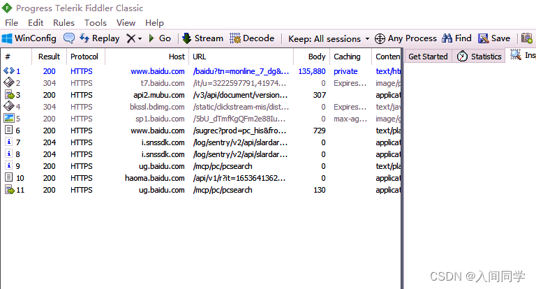Save sessions with the Save button

coord(494,38)
